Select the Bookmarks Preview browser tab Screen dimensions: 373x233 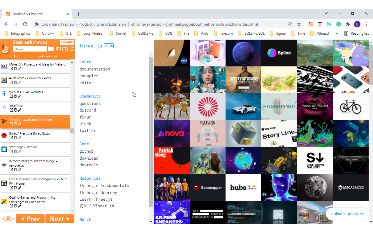37,14
